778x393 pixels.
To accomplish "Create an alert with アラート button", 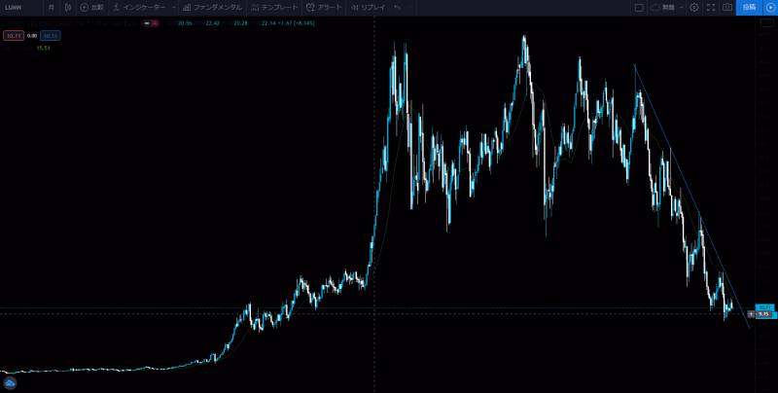I will tap(324, 7).
